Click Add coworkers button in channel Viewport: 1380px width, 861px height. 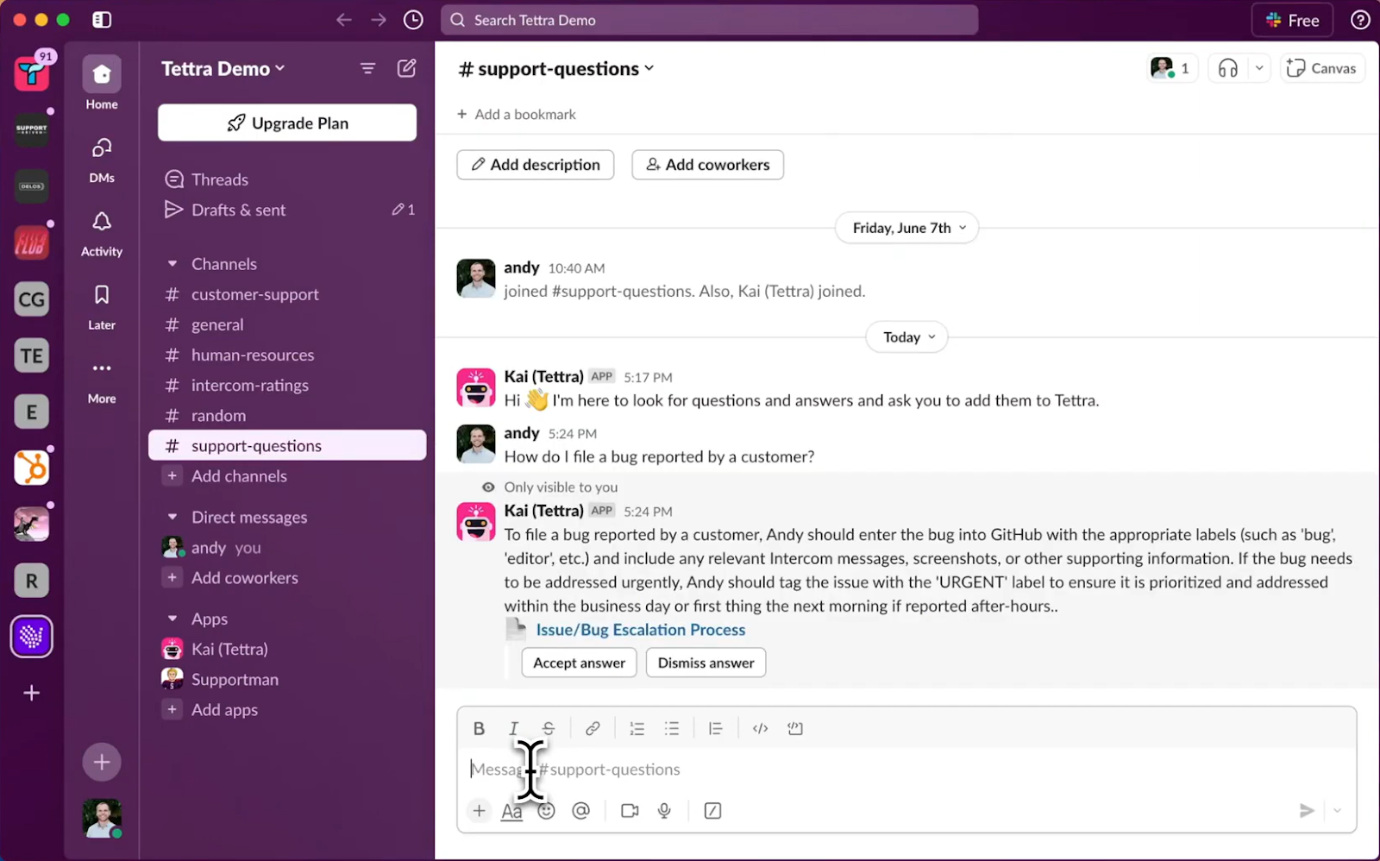click(x=708, y=165)
